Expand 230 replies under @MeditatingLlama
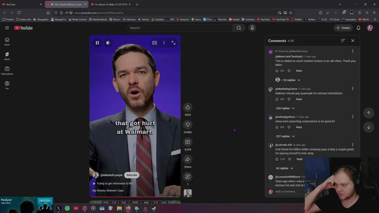Viewport: 379px width, 213px height. click(285, 108)
